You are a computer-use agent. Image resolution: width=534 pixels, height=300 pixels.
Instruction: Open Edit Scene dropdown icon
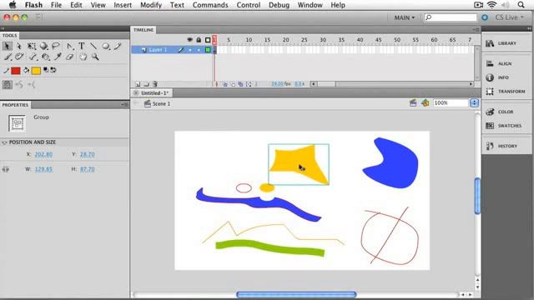(413, 102)
